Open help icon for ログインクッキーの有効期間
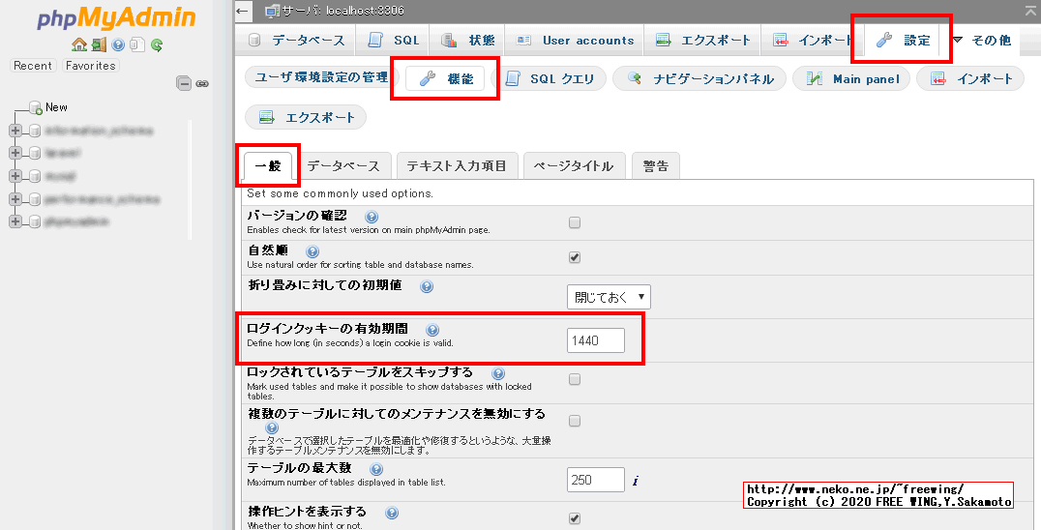 pos(432,330)
